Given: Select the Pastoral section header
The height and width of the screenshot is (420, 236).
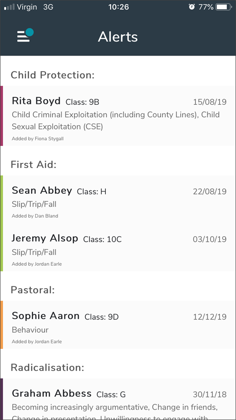Looking at the screenshot, I should coord(33,290).
